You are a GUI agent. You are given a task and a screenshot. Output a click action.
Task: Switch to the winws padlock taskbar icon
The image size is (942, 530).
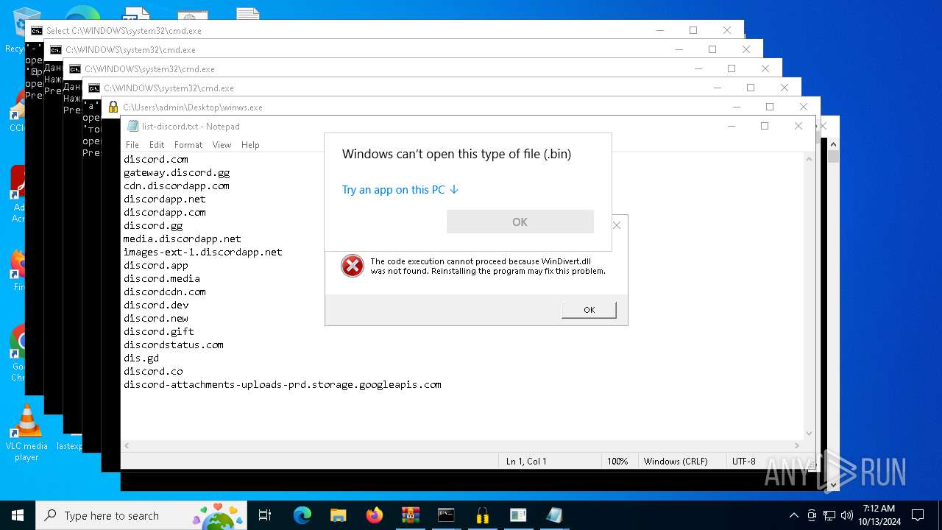482,515
